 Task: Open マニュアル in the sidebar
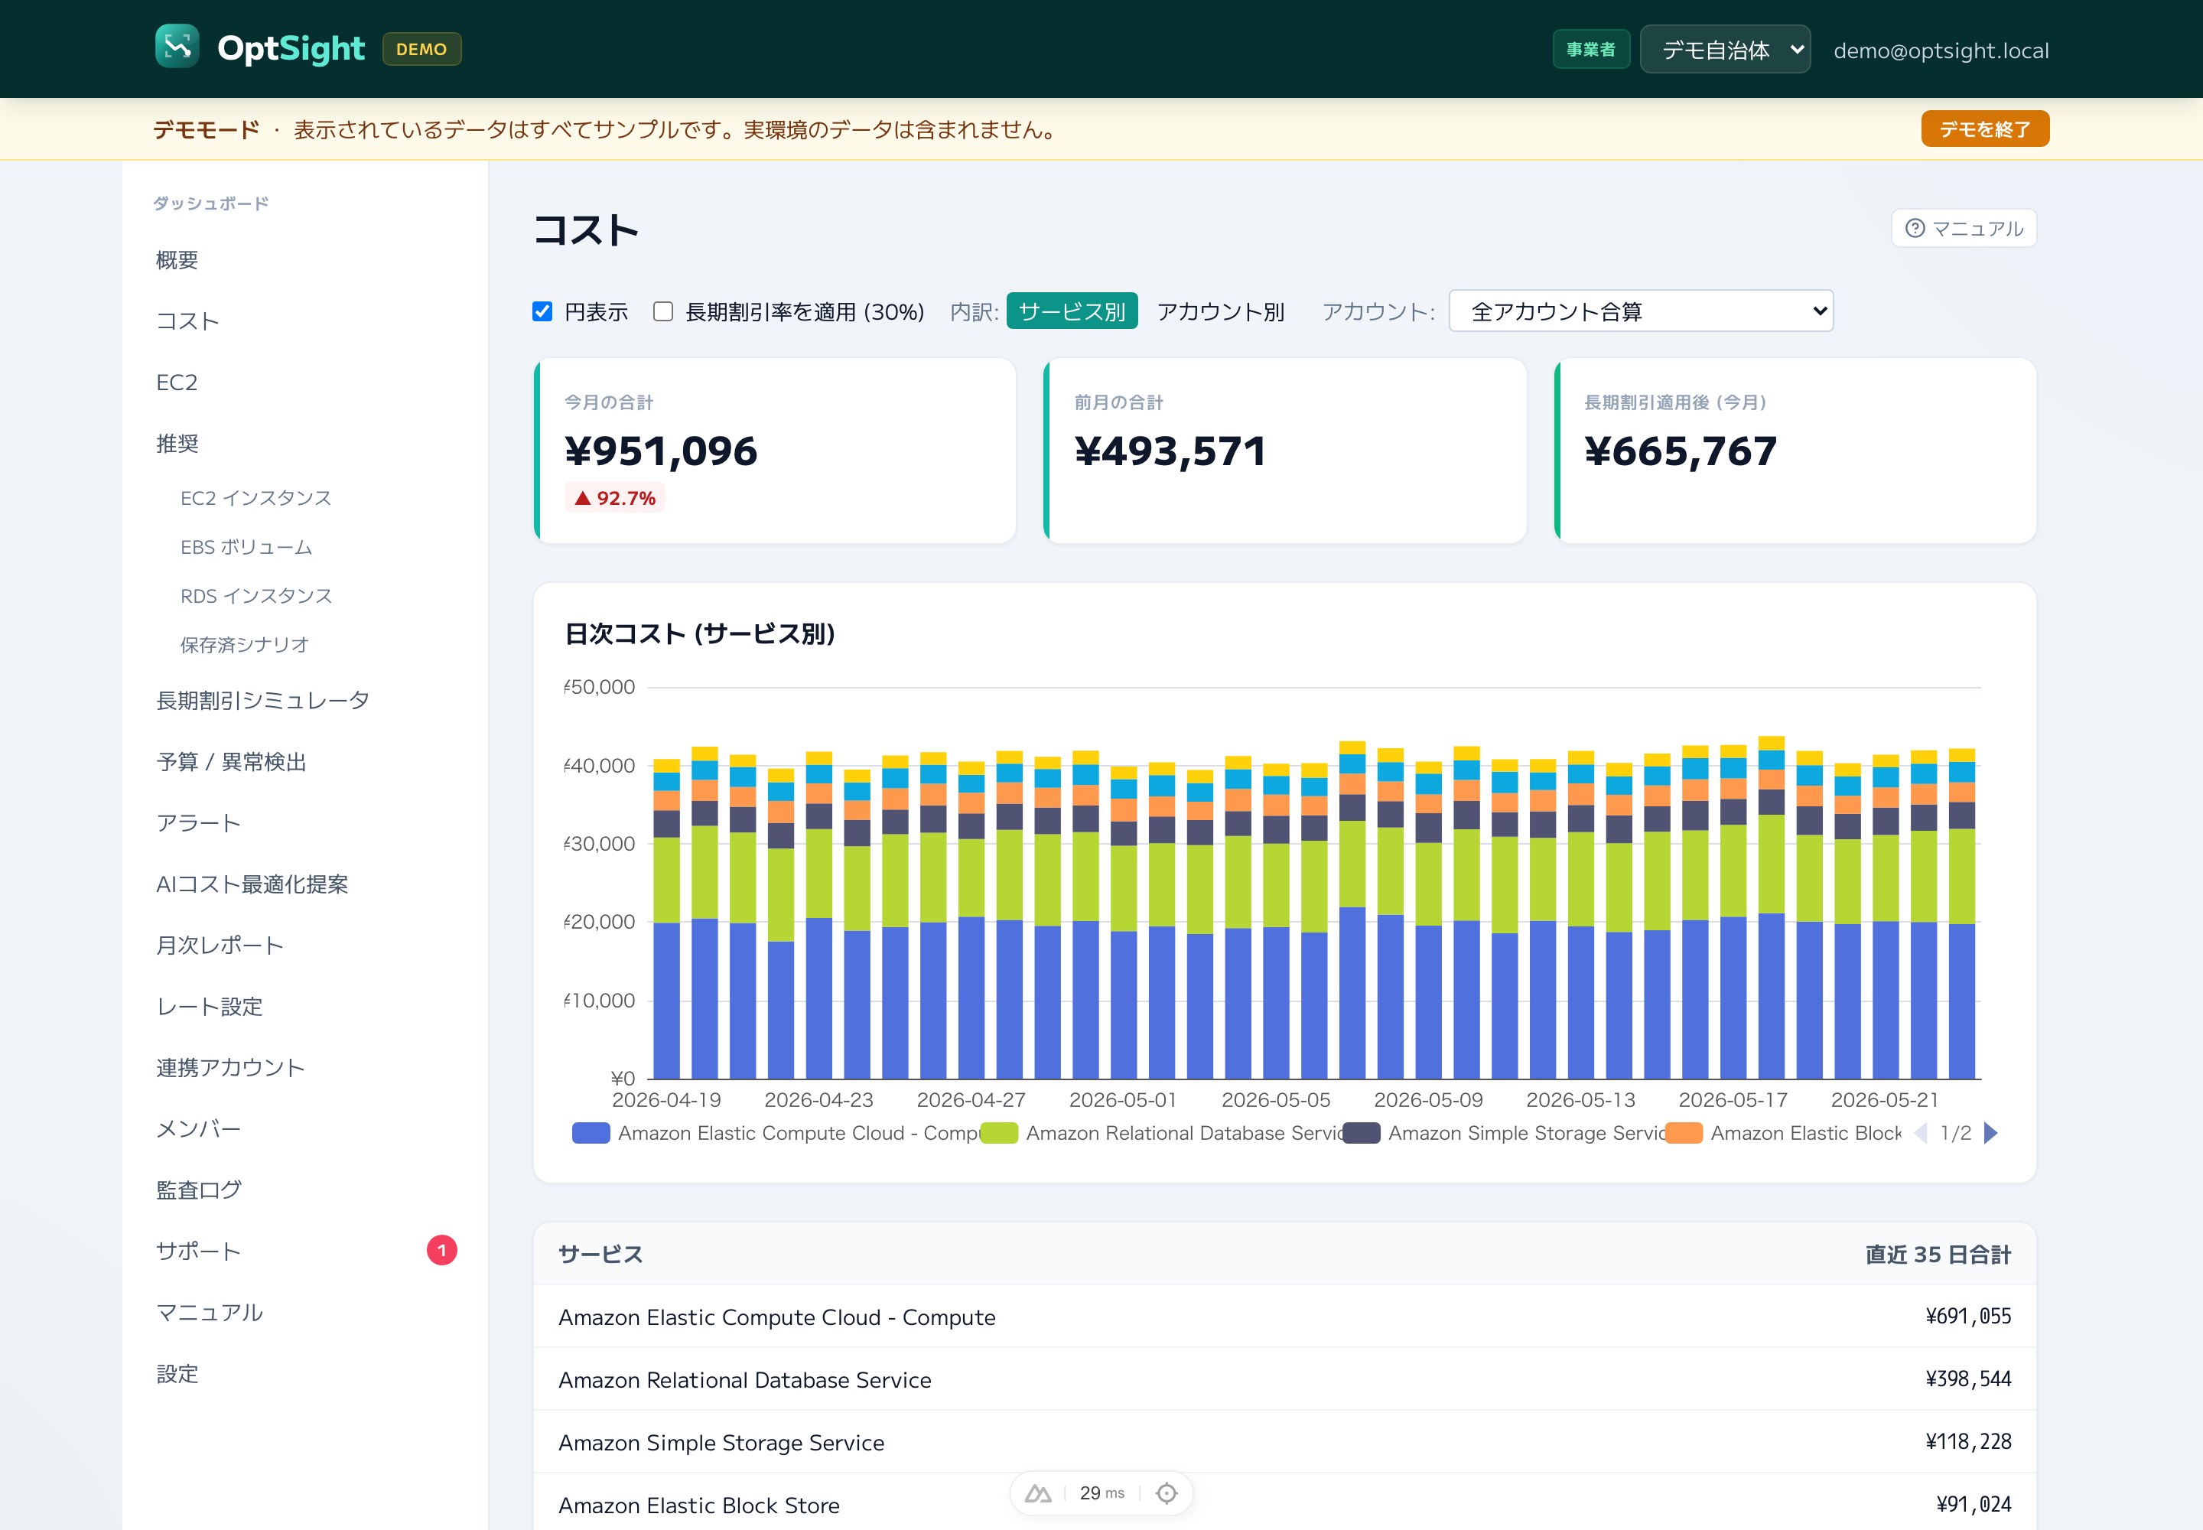click(x=209, y=1313)
